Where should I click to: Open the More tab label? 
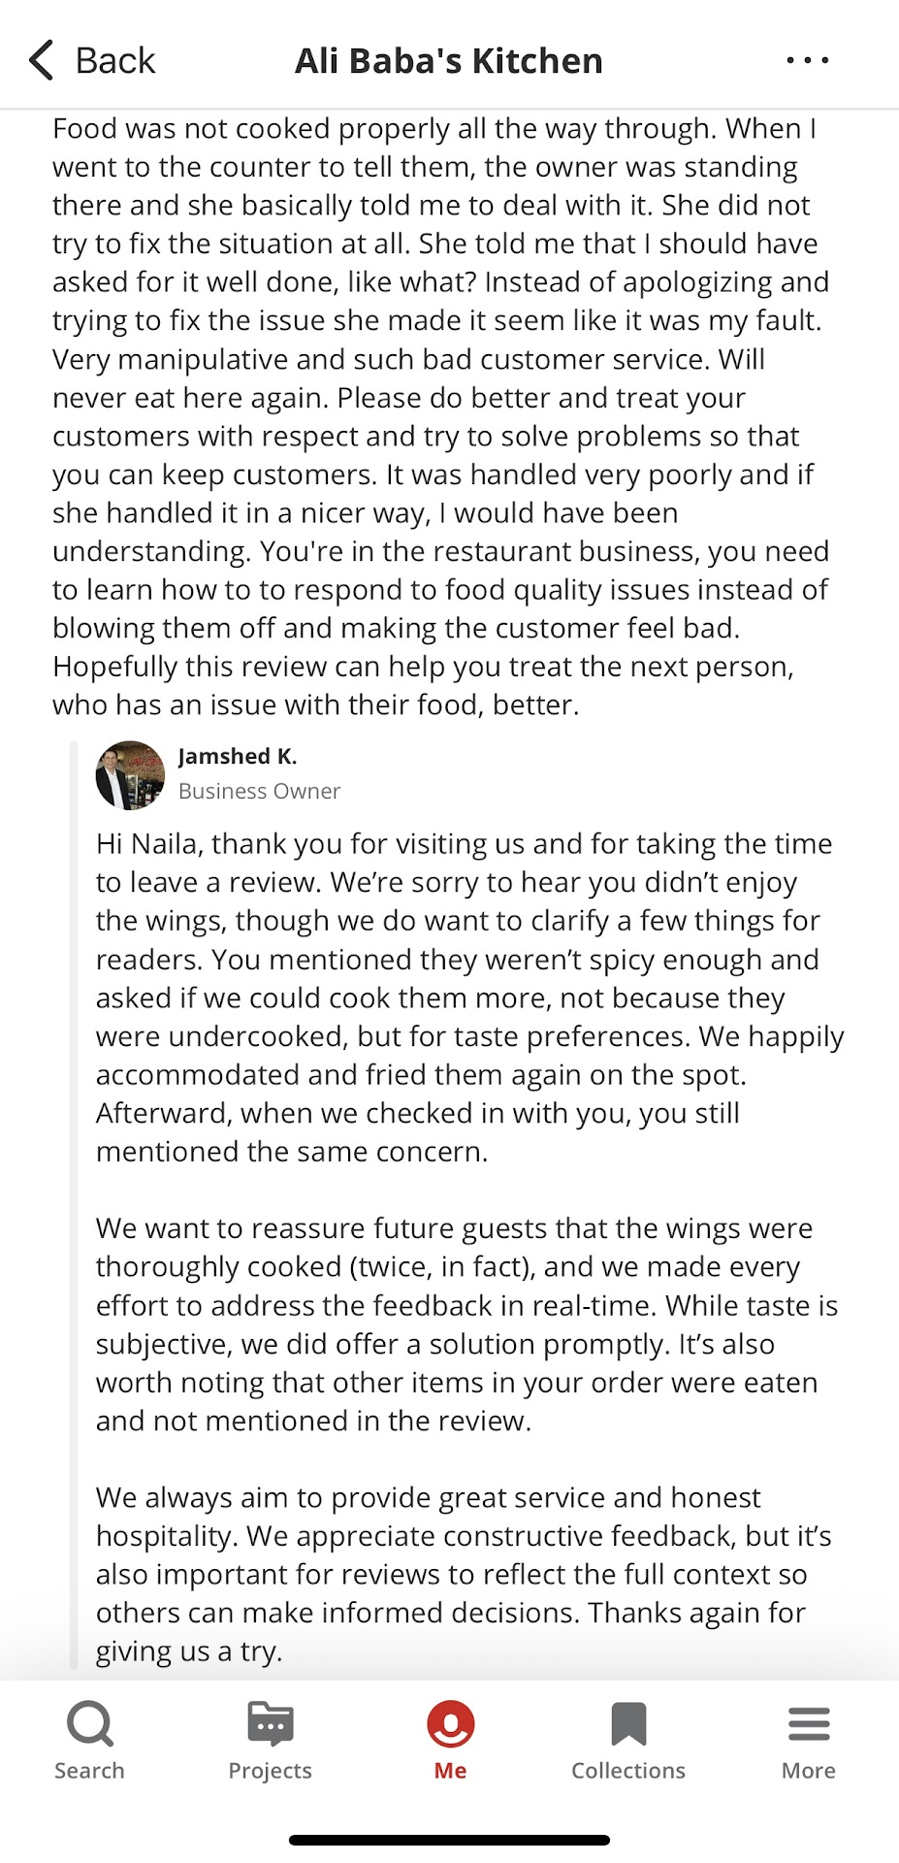(x=809, y=1771)
